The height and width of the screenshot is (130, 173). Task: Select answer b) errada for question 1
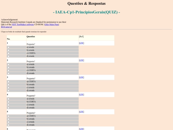8,50
